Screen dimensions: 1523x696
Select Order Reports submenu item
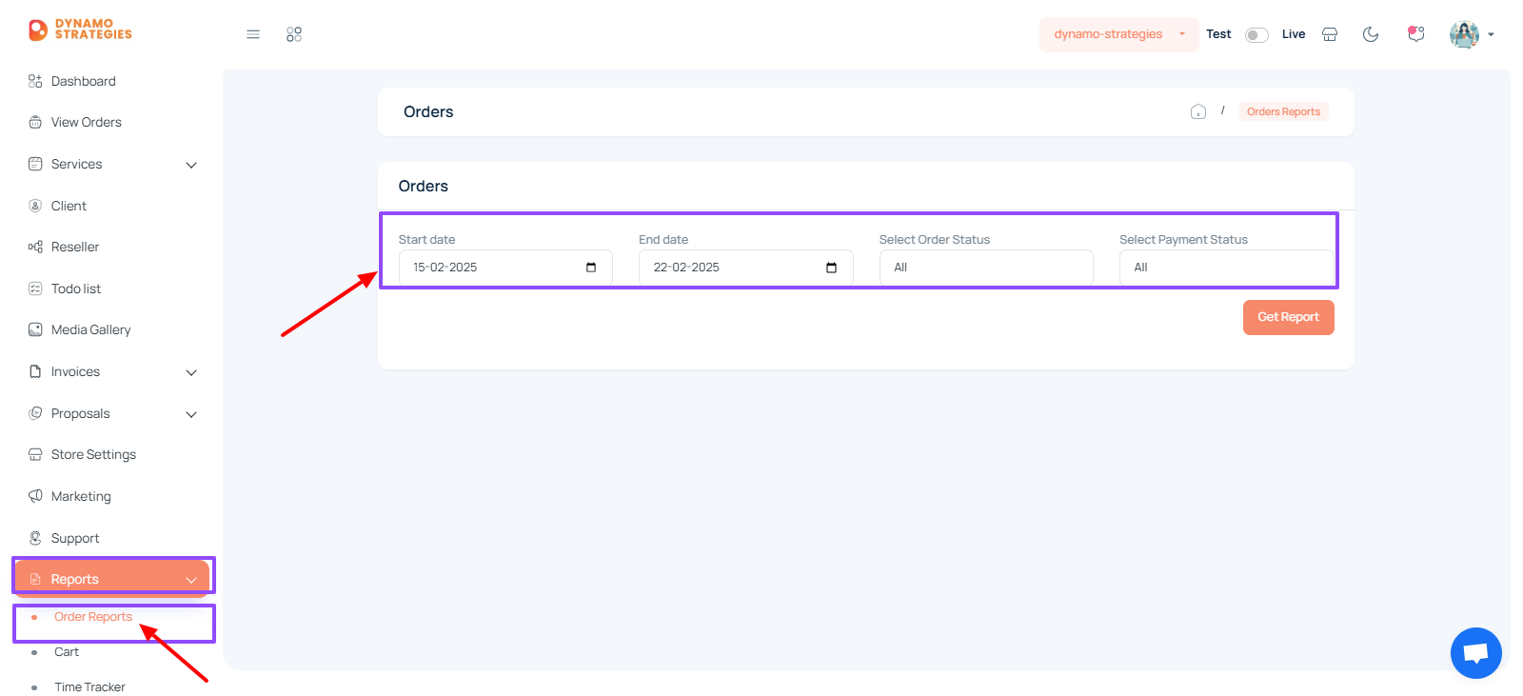click(93, 617)
